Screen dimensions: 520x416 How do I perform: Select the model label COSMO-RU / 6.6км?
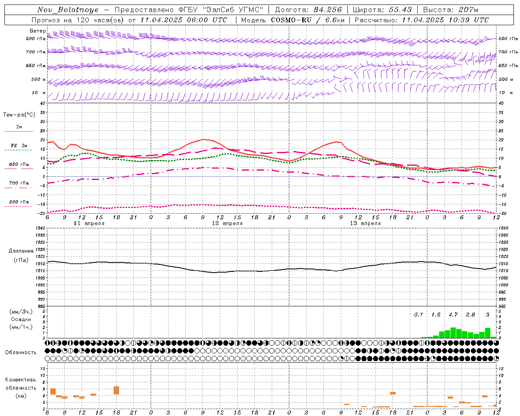pos(308,20)
